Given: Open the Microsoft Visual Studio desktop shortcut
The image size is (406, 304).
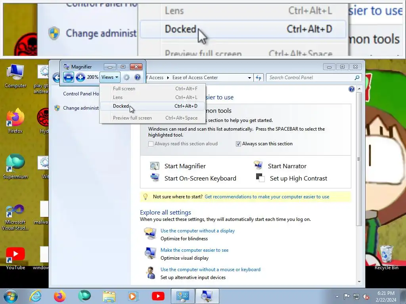Looking at the screenshot, I should click(x=15, y=218).
